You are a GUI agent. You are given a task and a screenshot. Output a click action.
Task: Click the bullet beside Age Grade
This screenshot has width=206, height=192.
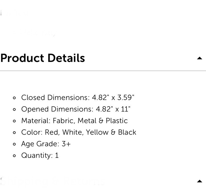tap(14, 144)
